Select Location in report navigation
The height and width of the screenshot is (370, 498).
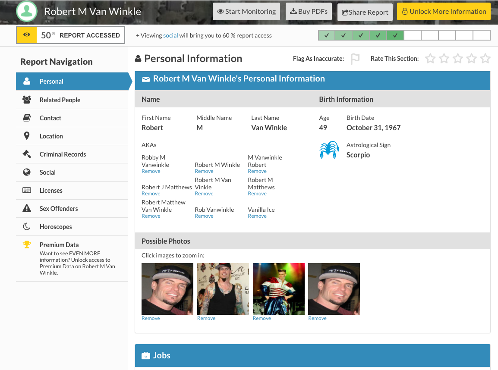click(51, 136)
